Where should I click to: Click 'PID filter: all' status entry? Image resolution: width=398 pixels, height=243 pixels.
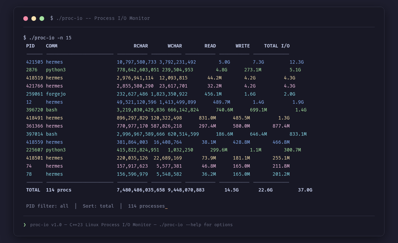[x=47, y=206]
